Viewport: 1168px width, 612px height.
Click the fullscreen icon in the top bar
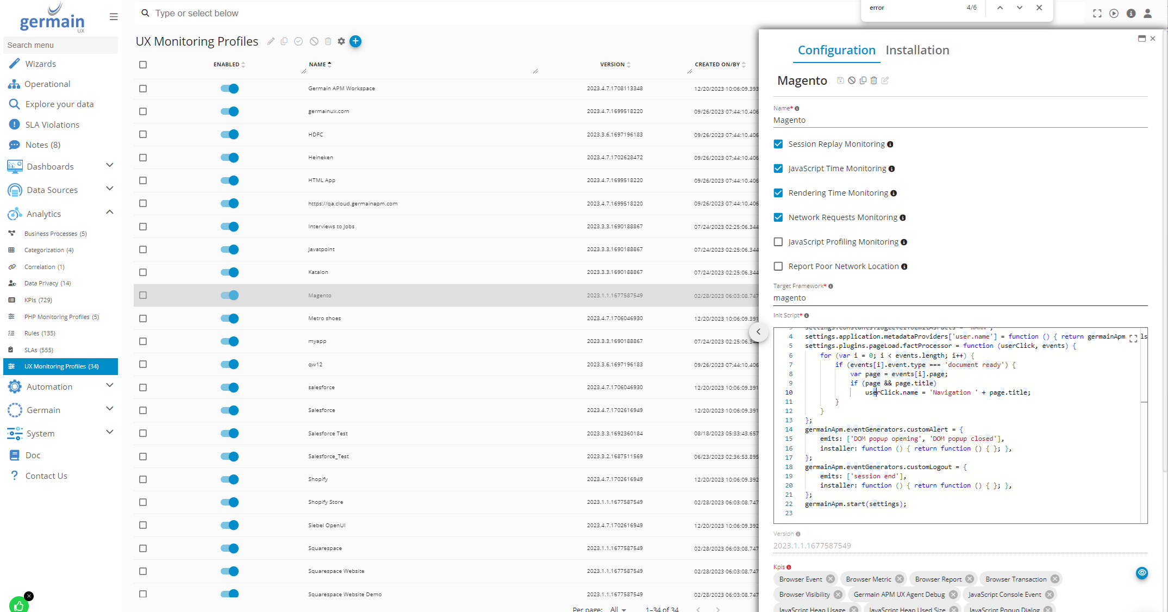point(1097,13)
